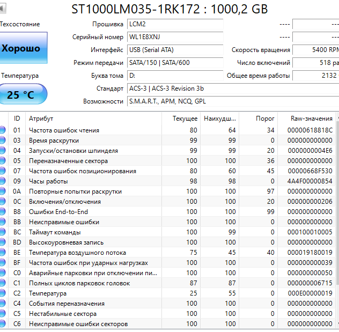The image size is (339, 332).
Task: Select row Включения/отключения
Action: tap(168, 202)
